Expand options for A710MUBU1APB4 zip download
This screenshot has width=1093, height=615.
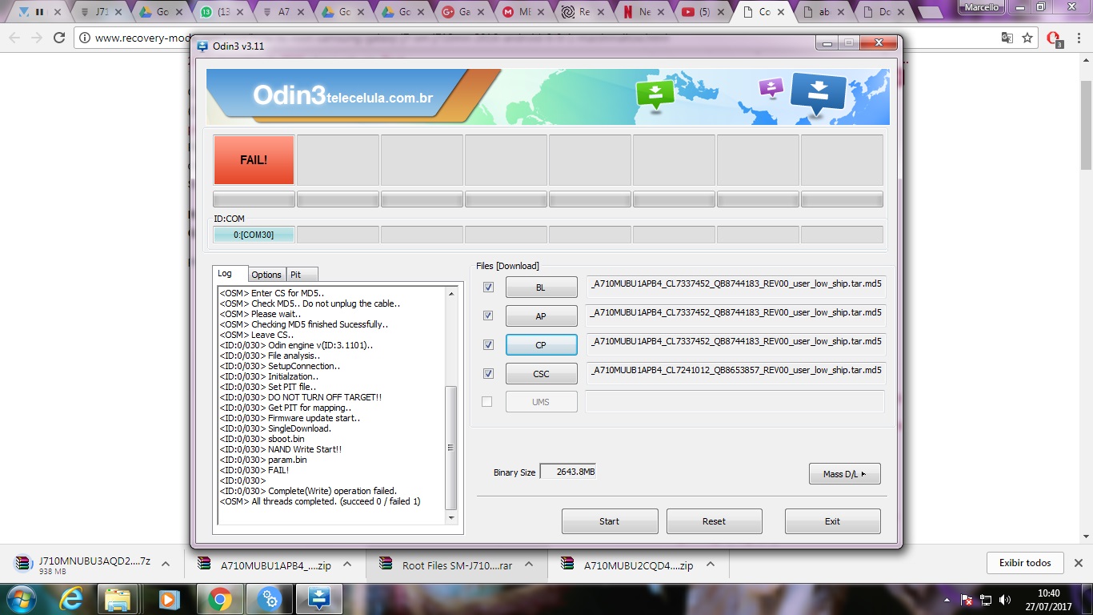[x=347, y=564]
